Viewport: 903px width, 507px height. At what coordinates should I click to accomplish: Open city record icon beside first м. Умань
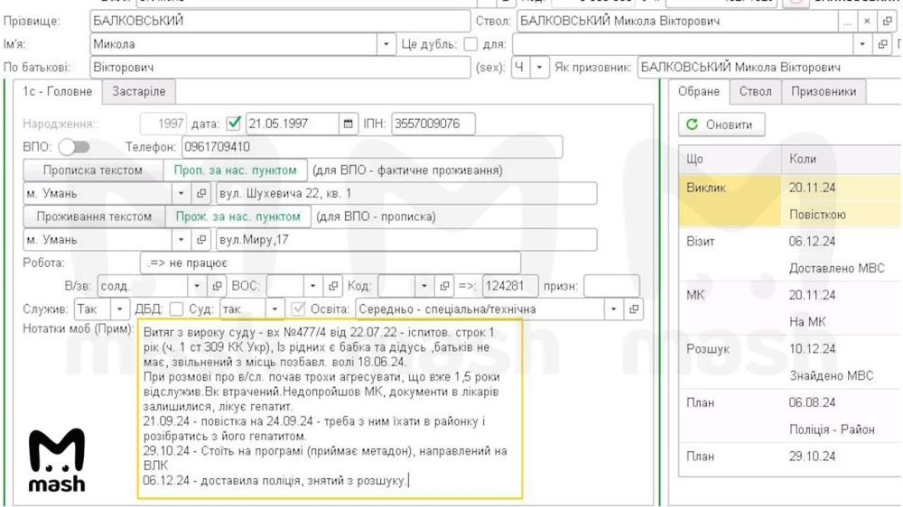point(201,193)
